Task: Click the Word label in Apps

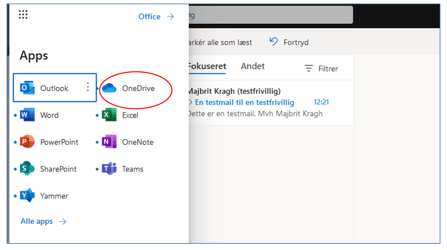Action: coord(49,115)
